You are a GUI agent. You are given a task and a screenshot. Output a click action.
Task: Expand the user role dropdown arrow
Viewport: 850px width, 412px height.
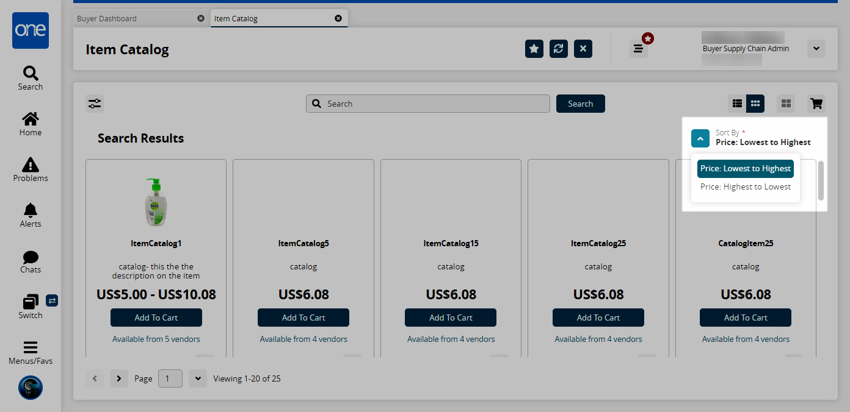tap(816, 49)
